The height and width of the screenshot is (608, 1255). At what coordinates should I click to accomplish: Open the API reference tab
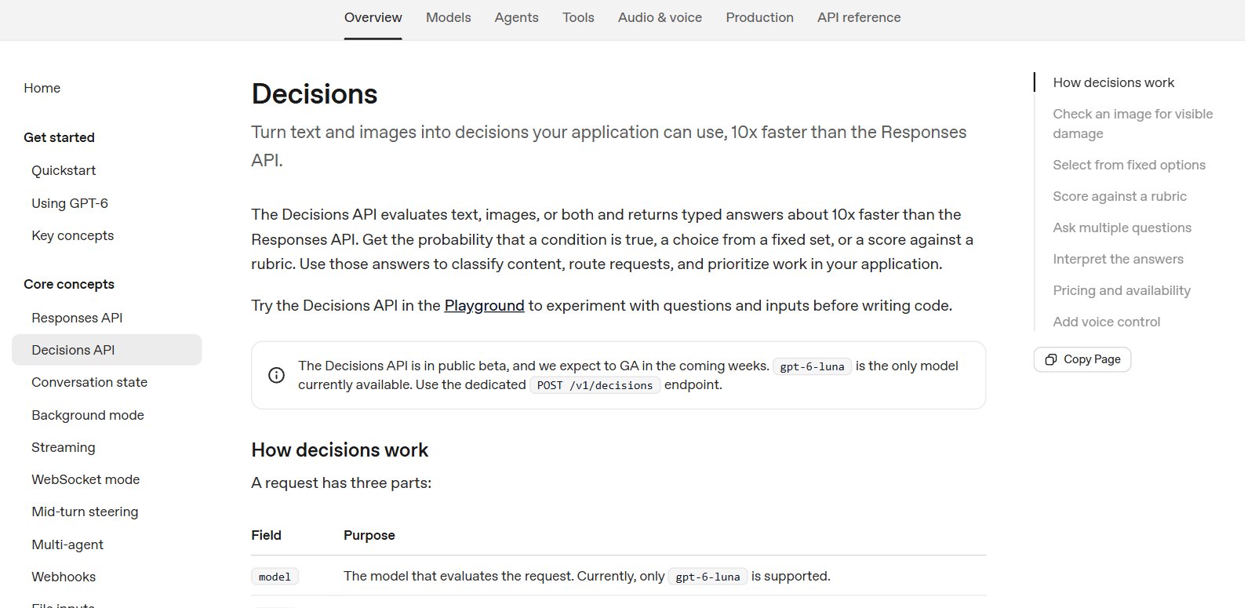[859, 17]
